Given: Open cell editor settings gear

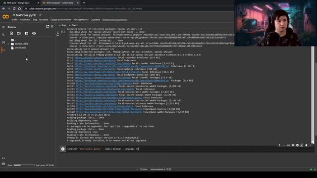Looking at the screenshot, I should click(297, 145).
